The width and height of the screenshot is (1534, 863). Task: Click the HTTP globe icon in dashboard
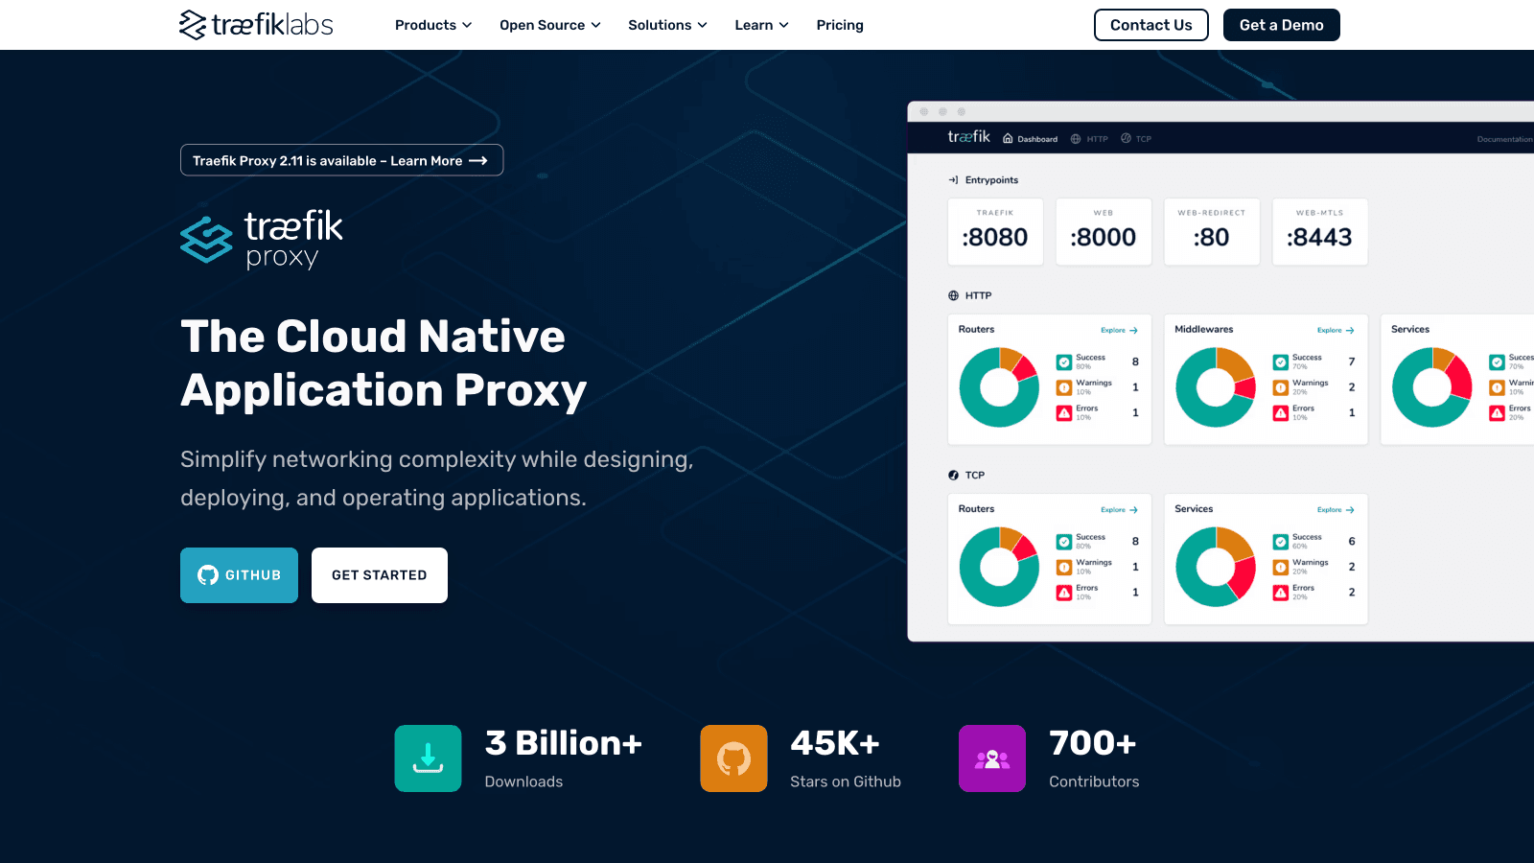953,296
